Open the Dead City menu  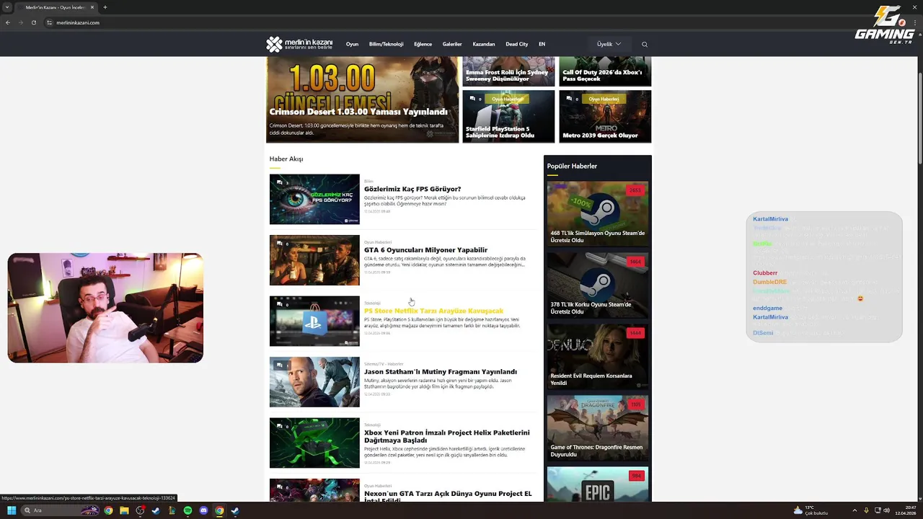tap(516, 44)
